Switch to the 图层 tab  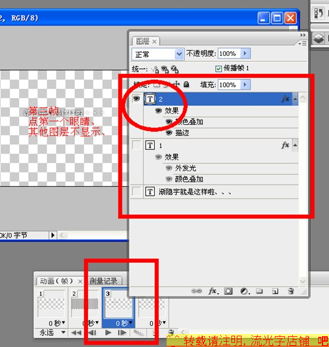143,42
